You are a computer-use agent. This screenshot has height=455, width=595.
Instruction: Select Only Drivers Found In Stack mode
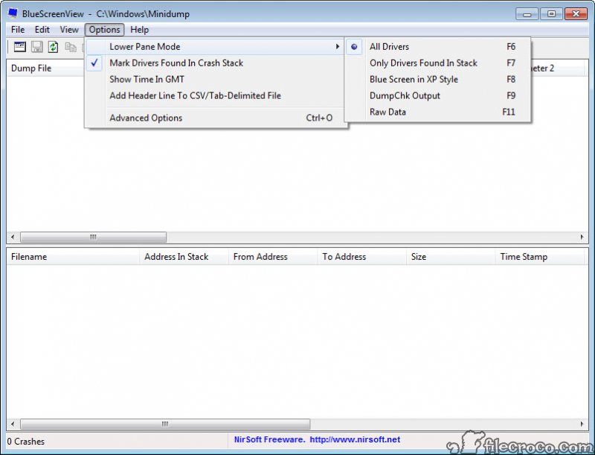437,63
